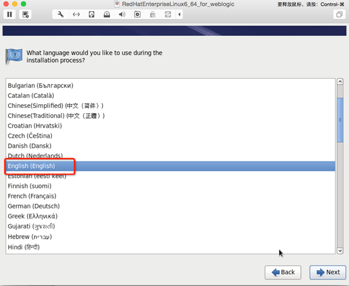Select Chinese(Traditional) language
349x286 pixels.
[x=170, y=116]
